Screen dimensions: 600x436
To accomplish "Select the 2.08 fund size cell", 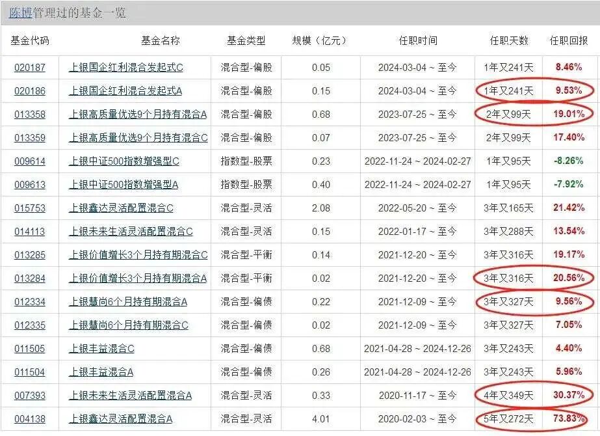I will click(x=321, y=208).
